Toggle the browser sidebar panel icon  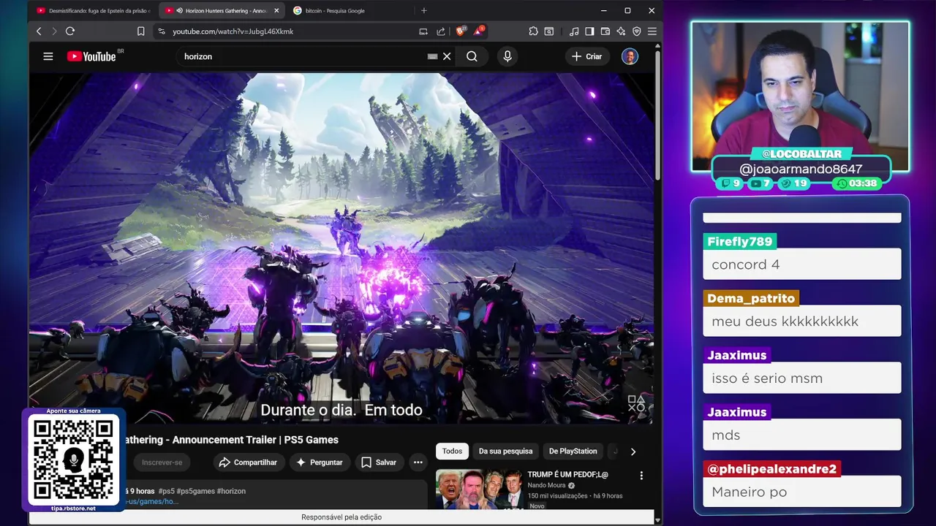pyautogui.click(x=589, y=31)
